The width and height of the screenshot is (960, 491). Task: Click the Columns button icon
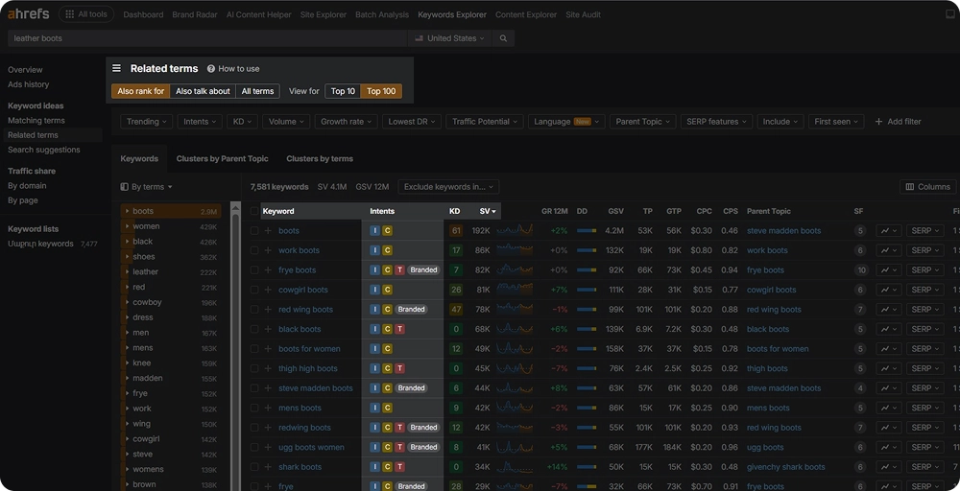tap(910, 186)
